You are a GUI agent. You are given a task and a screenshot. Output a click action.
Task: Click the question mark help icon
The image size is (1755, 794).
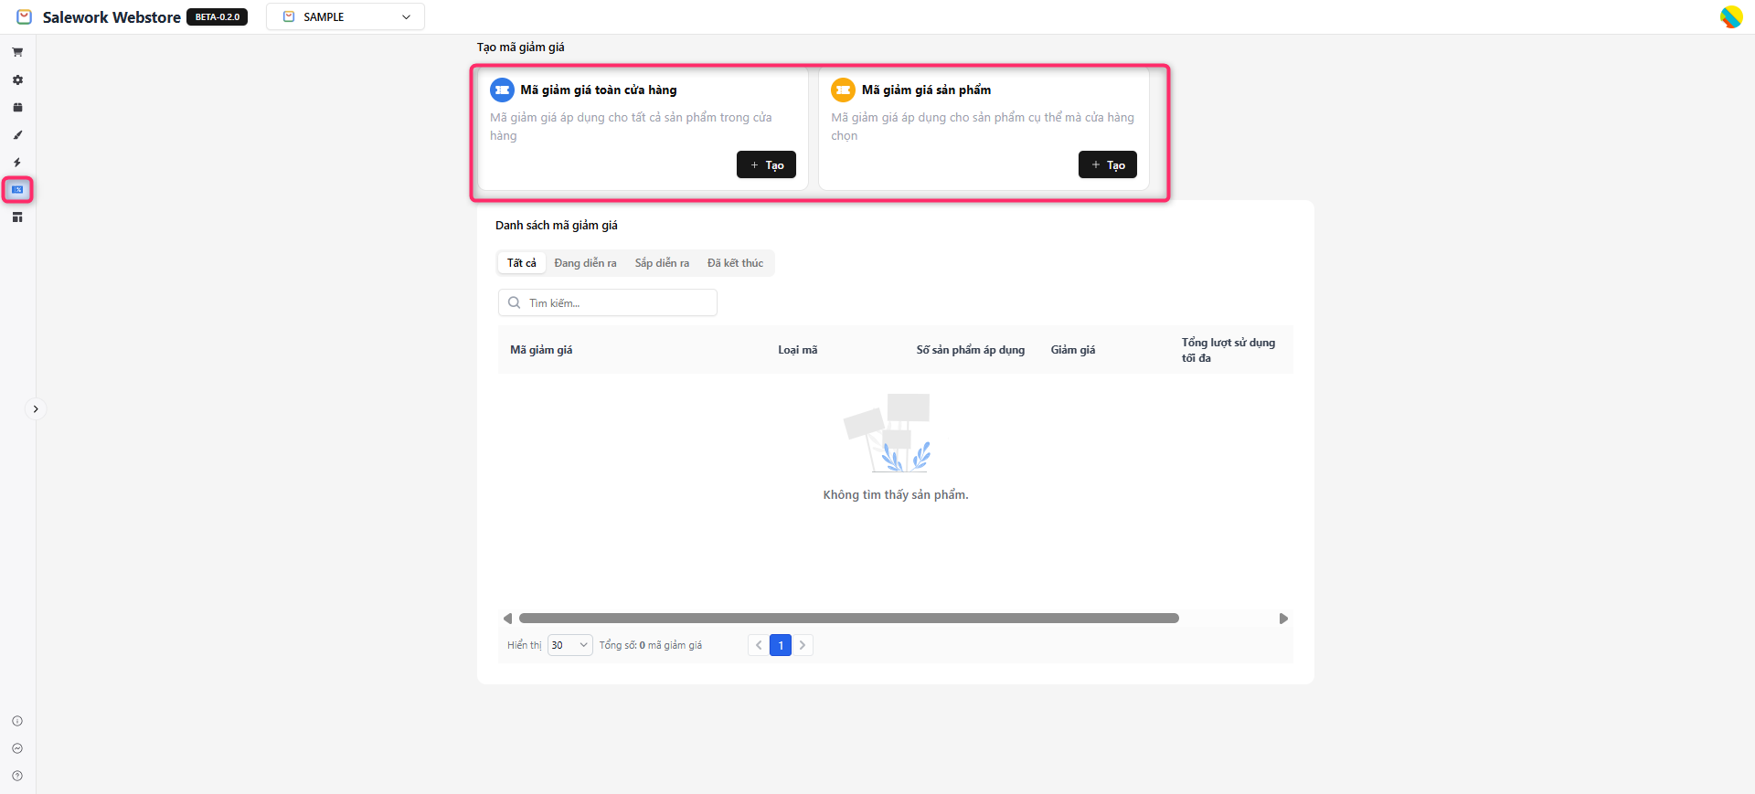click(x=17, y=776)
